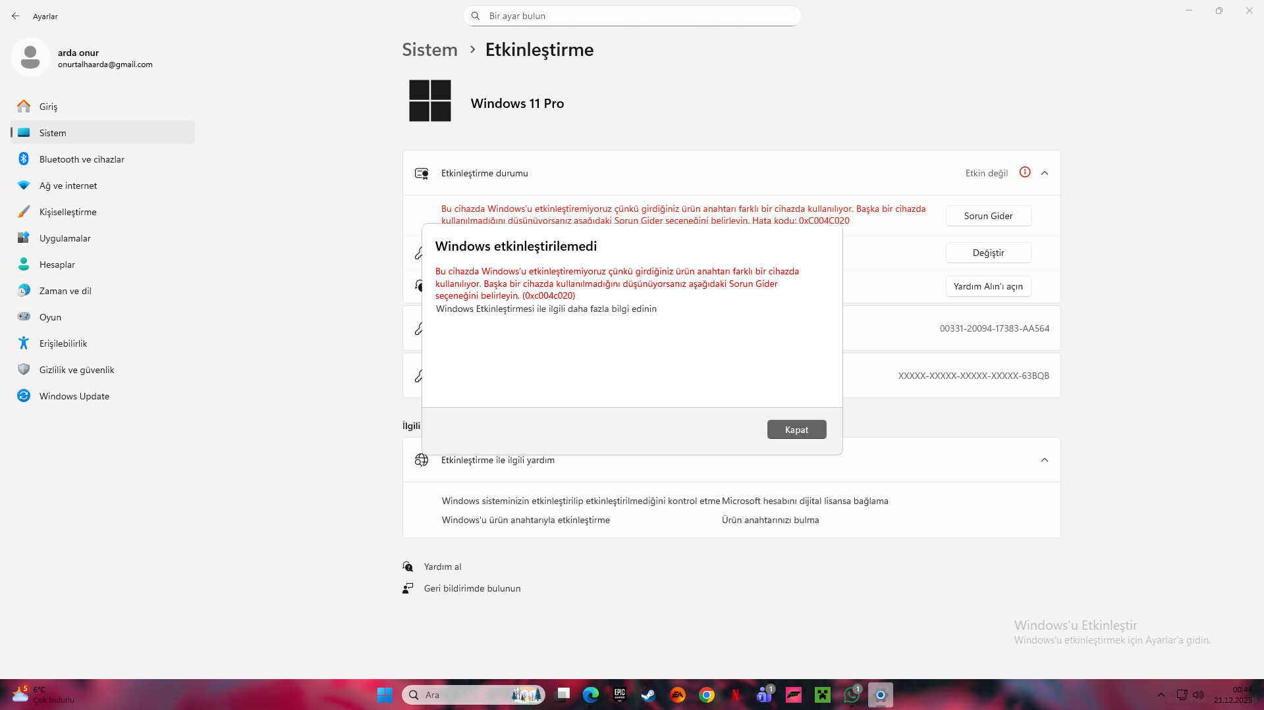Viewport: 1264px width, 710px height.
Task: Open the F1 game taskbar icon
Action: pyautogui.click(x=794, y=695)
